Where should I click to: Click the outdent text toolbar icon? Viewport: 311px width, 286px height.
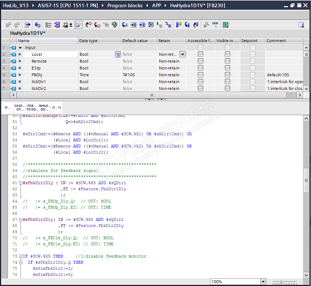(142, 25)
